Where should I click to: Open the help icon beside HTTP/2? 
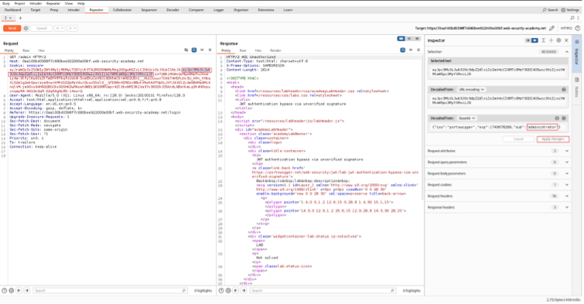coord(578,29)
